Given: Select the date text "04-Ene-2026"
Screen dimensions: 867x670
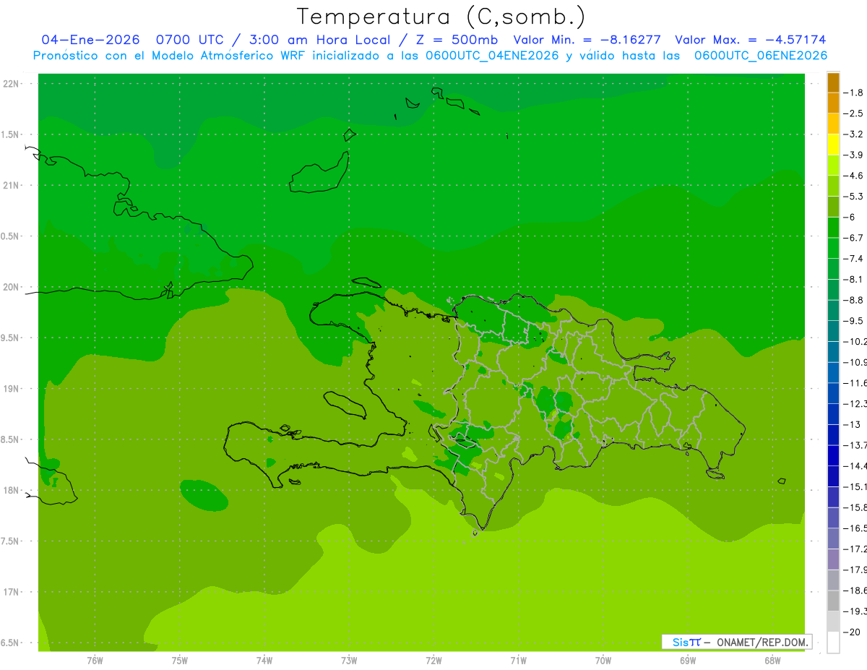Looking at the screenshot, I should click(90, 40).
